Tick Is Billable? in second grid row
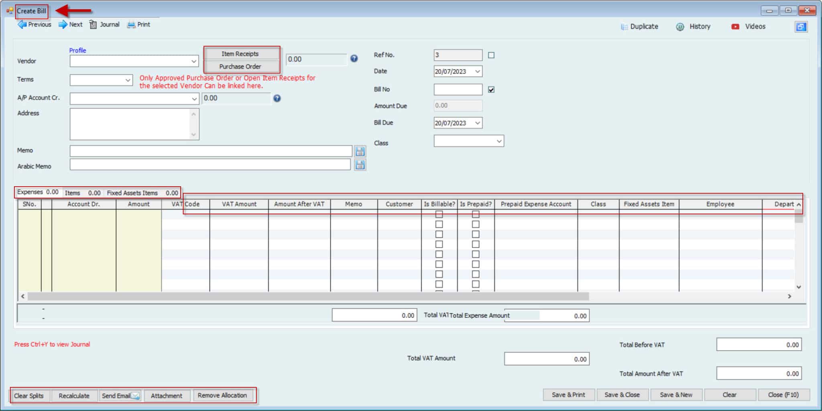 439,224
